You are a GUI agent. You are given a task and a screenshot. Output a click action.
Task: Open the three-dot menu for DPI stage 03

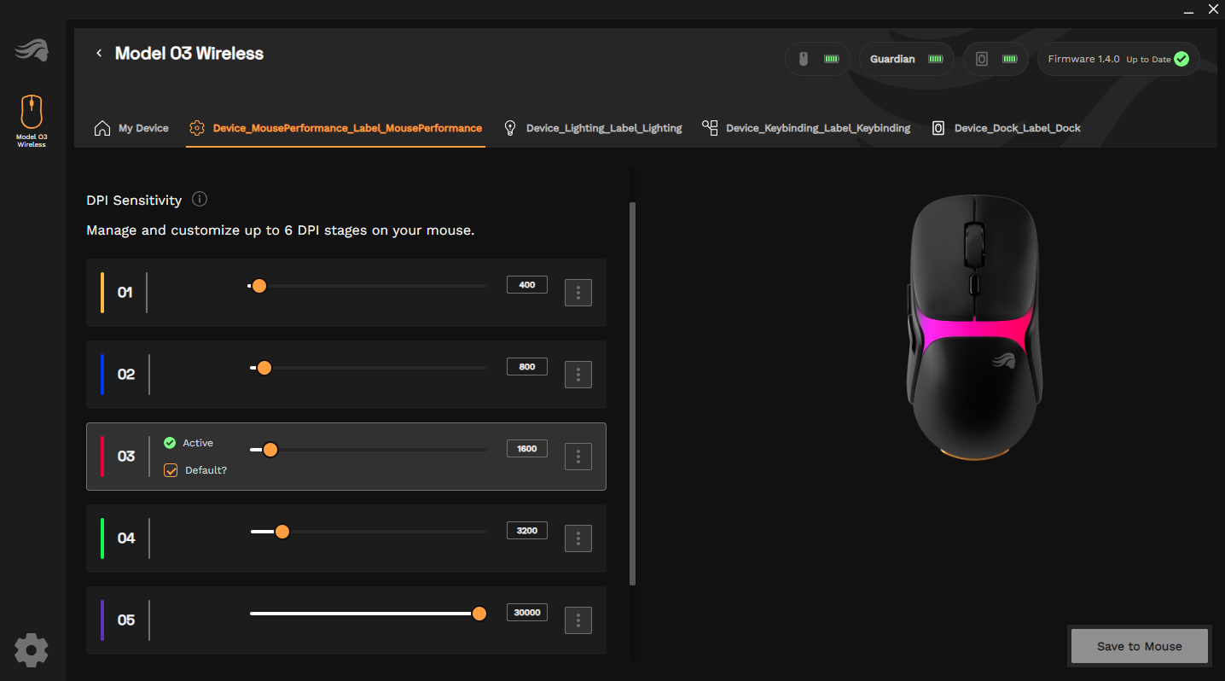[x=578, y=457]
